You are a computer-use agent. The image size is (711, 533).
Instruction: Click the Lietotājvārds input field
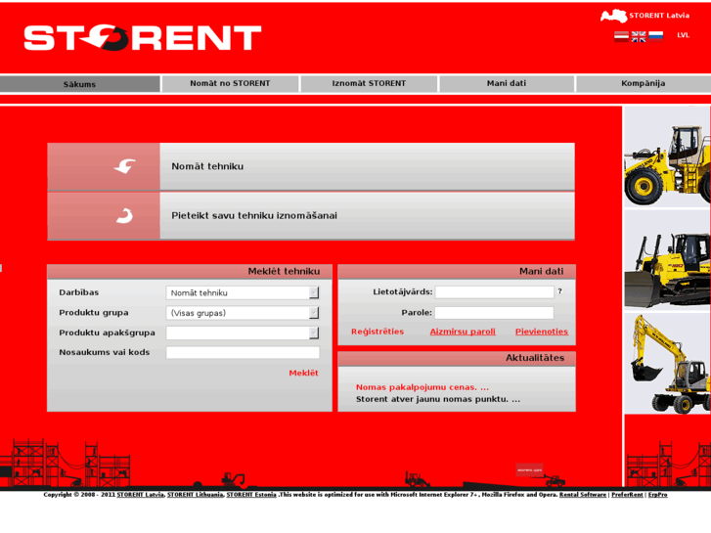point(494,292)
